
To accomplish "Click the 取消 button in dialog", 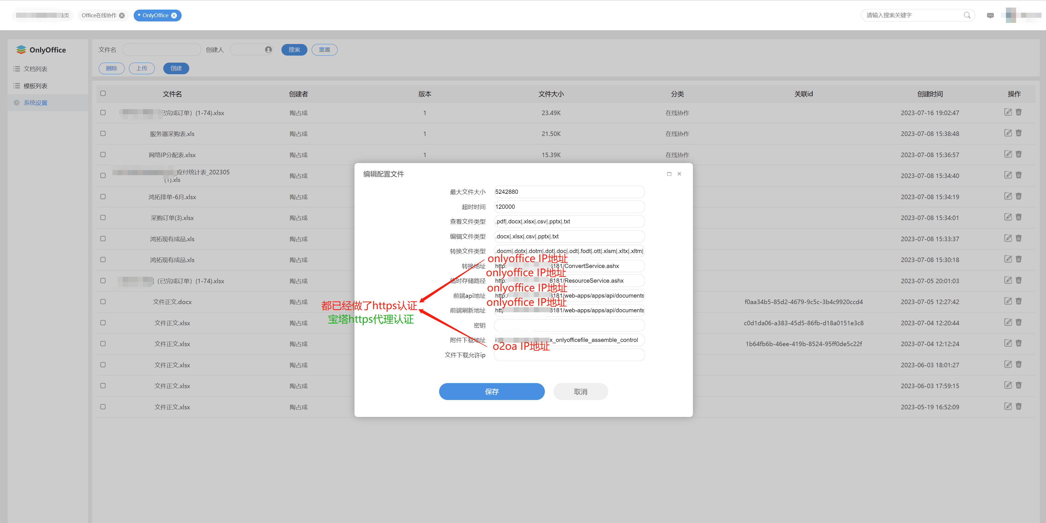I will coord(580,392).
